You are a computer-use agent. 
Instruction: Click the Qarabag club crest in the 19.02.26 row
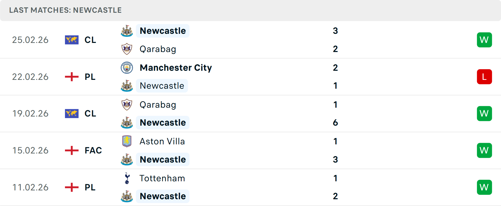127,105
